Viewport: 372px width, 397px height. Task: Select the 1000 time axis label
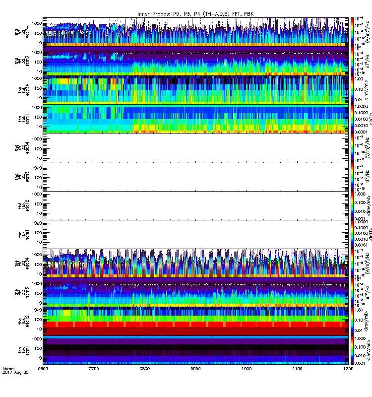pyautogui.click(x=247, y=369)
